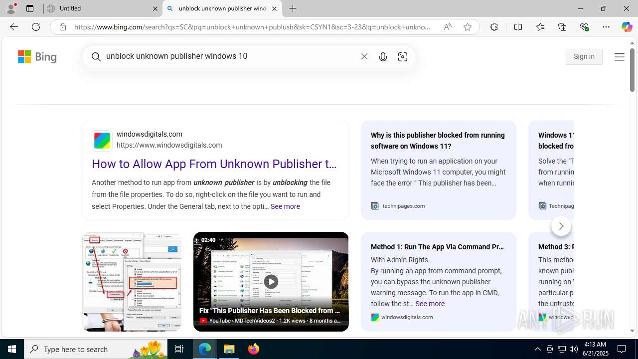Click the Windows taskbar search box
Screen dimensions: 638x359
coord(97,349)
